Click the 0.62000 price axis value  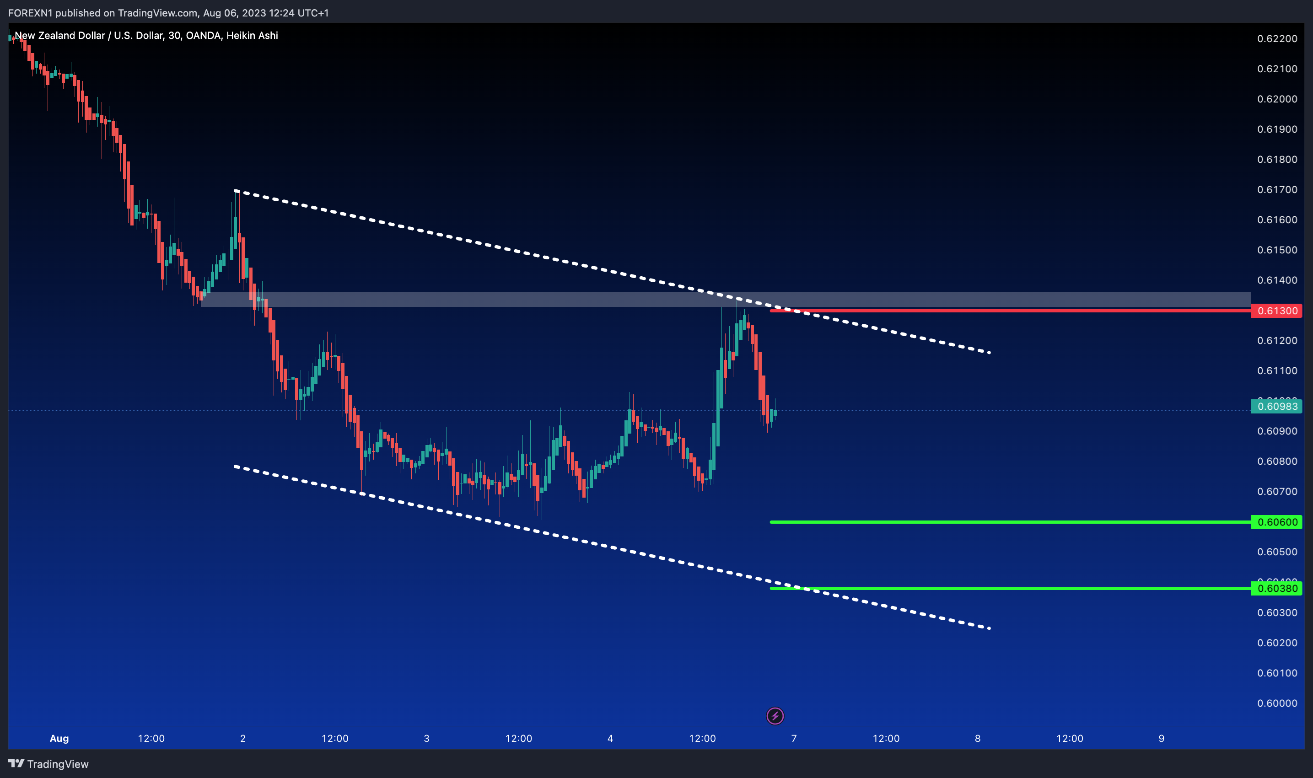(1277, 99)
